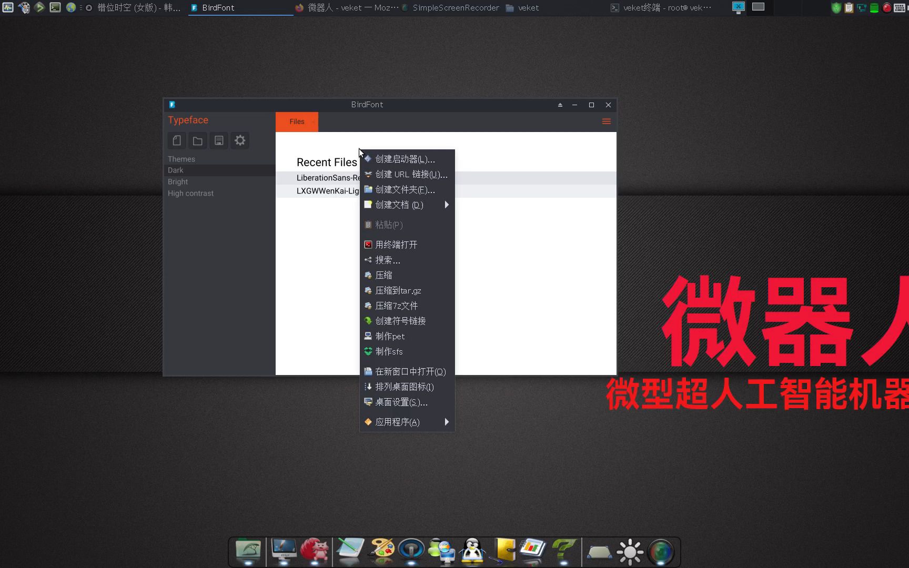Open the file manager folder dock icon
Image resolution: width=909 pixels, height=568 pixels.
pyautogui.click(x=248, y=551)
